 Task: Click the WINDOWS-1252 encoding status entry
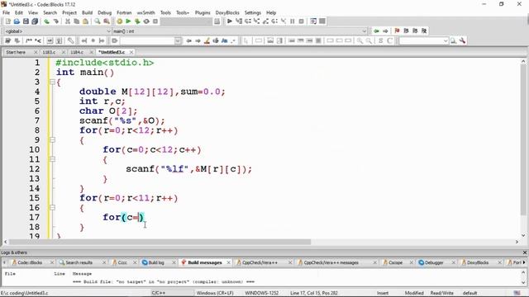coord(262,293)
